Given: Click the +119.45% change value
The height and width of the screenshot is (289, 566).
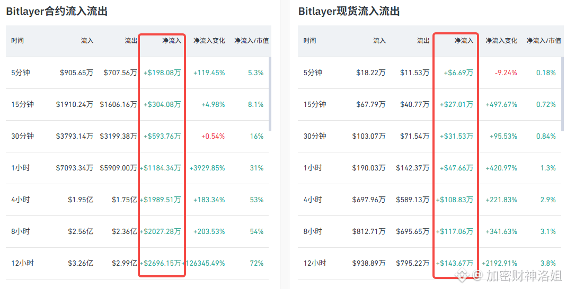Looking at the screenshot, I should pyautogui.click(x=209, y=73).
